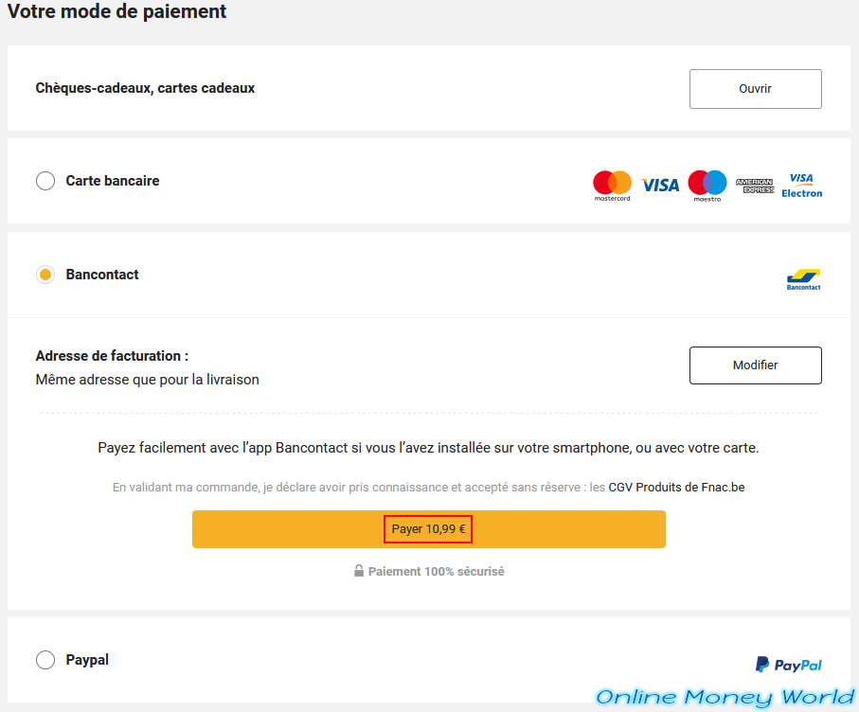Select the Paypal radio button
Image resolution: width=859 pixels, height=712 pixels.
coord(45,660)
